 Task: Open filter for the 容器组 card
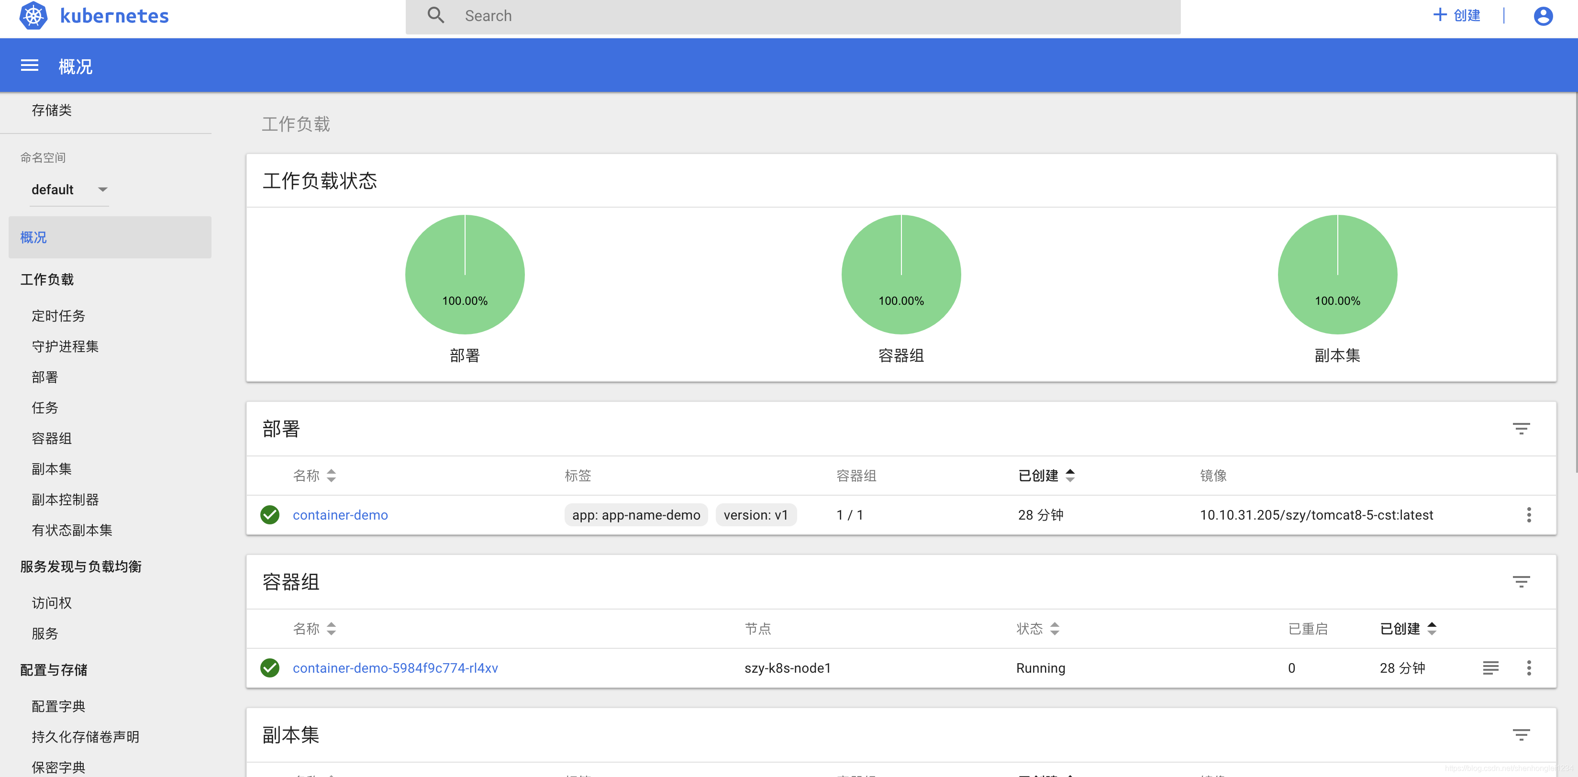[x=1521, y=581]
